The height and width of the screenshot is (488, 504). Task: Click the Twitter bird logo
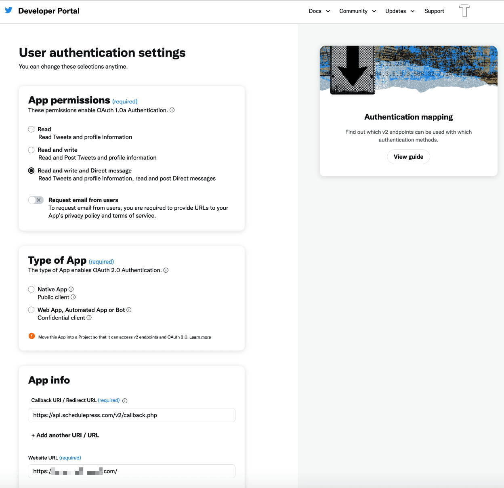pyautogui.click(x=8, y=10)
